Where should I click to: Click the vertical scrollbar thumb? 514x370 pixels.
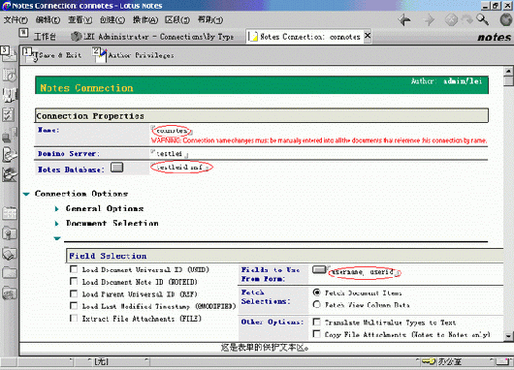point(508,80)
